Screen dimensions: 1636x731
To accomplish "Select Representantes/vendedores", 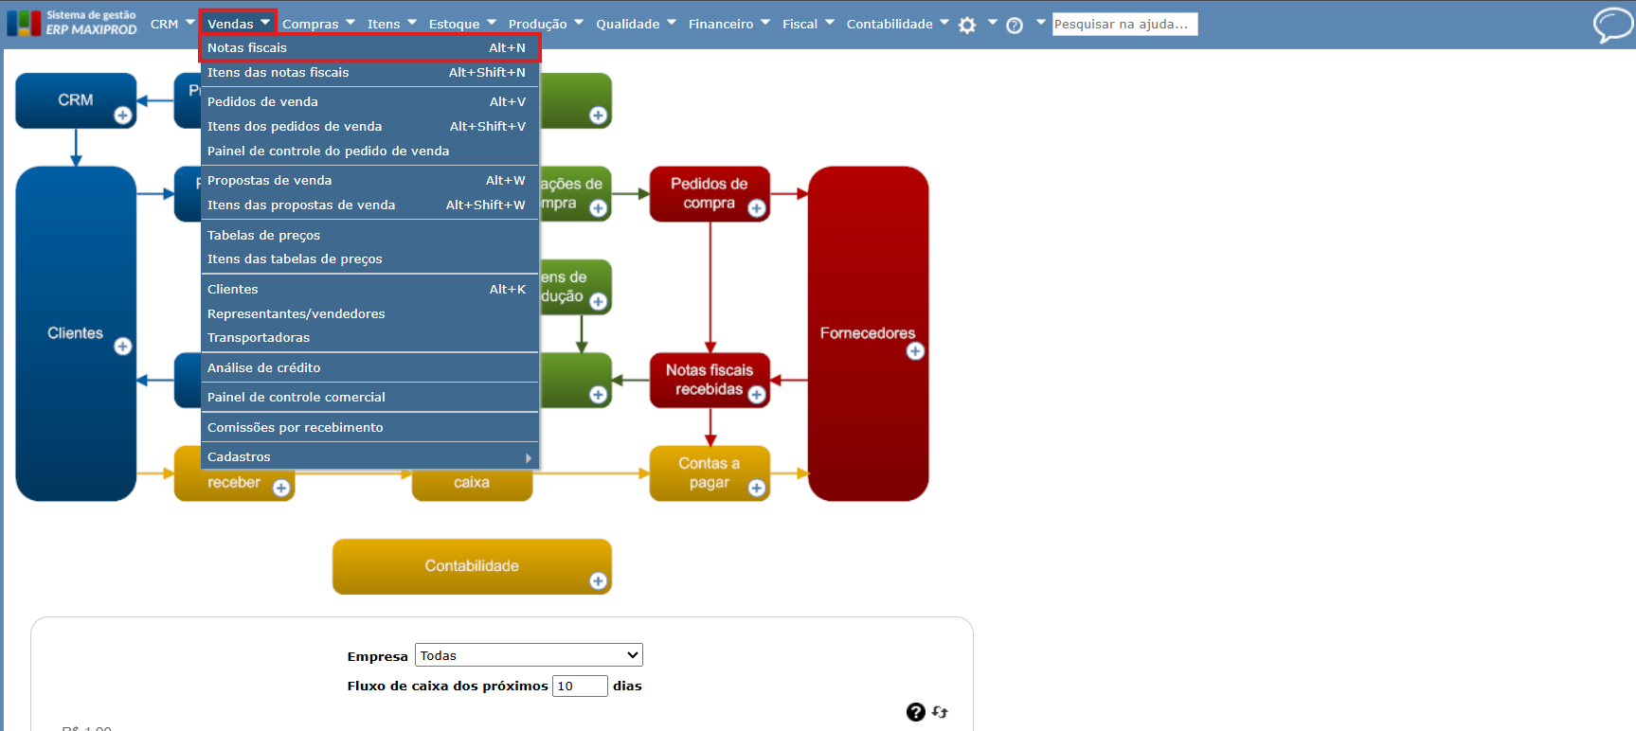I will [x=370, y=314].
